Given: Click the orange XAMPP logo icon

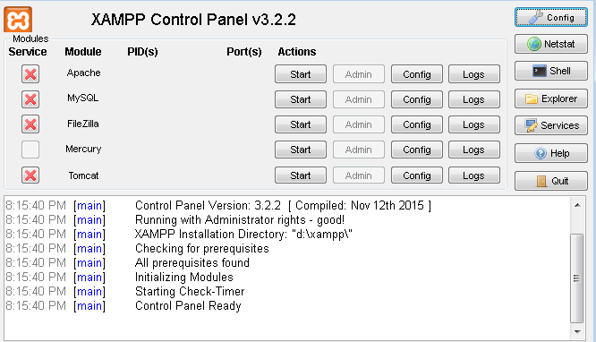Looking at the screenshot, I should click(18, 20).
